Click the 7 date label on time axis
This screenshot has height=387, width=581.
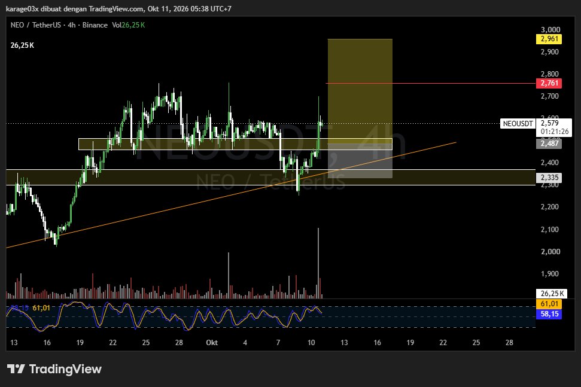tap(278, 343)
